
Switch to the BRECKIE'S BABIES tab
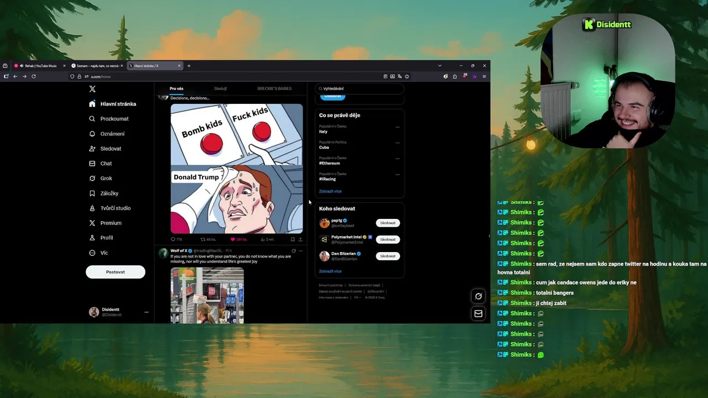point(274,88)
